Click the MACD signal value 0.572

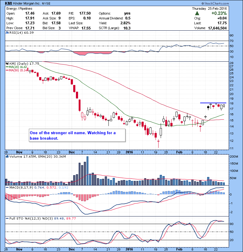[51, 187]
